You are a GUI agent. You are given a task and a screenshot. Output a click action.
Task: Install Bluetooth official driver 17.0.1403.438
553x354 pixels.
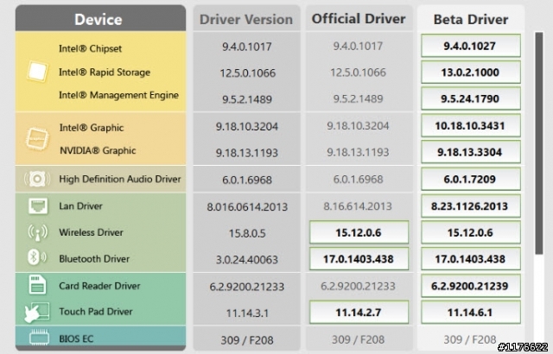(x=359, y=259)
